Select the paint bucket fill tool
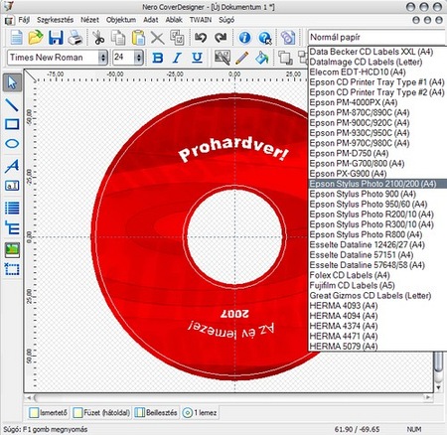This screenshot has width=447, height=435. [x=261, y=58]
